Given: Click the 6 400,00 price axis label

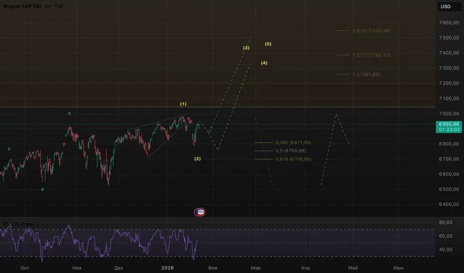Looking at the screenshot, I should pos(449,204).
